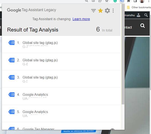Click the user account icon on the website
Screen dimensions: 151x134
pyautogui.click(x=138, y=15)
